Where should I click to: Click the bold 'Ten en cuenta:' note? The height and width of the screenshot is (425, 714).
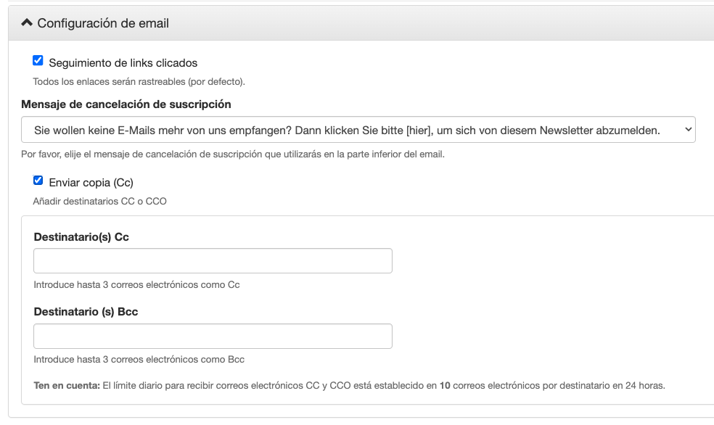[67, 386]
